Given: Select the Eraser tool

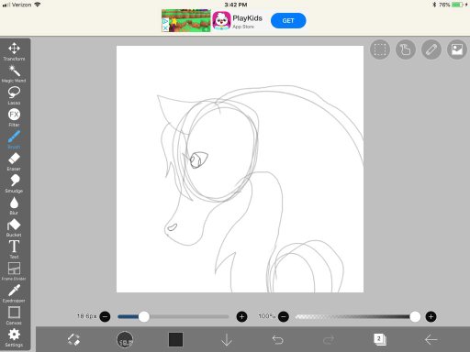Looking at the screenshot, I should click(x=14, y=161).
